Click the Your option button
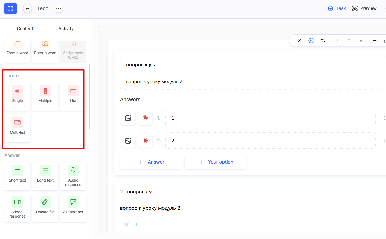Screen dimensions: 386x239 [216, 162]
